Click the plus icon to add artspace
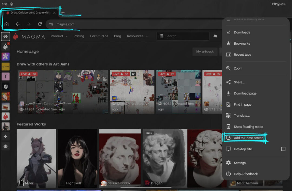This screenshot has width=292, height=191. (6, 136)
